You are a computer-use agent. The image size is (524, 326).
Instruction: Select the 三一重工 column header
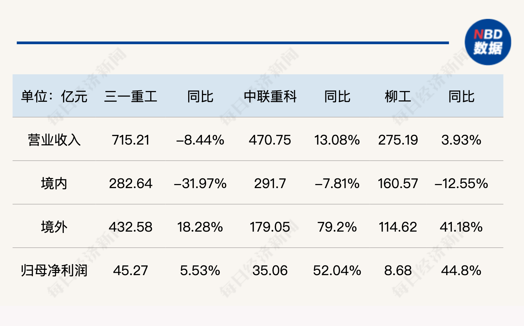(x=130, y=96)
